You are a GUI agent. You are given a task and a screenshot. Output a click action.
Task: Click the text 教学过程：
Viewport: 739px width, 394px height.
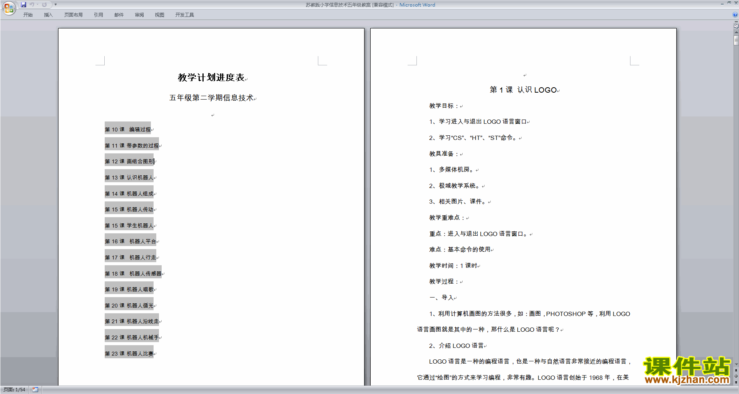coord(444,281)
